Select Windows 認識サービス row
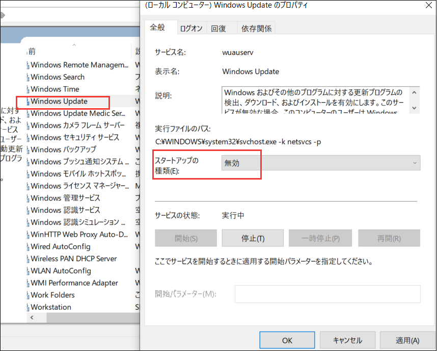This screenshot has width=437, height=351. pyautogui.click(x=83, y=210)
